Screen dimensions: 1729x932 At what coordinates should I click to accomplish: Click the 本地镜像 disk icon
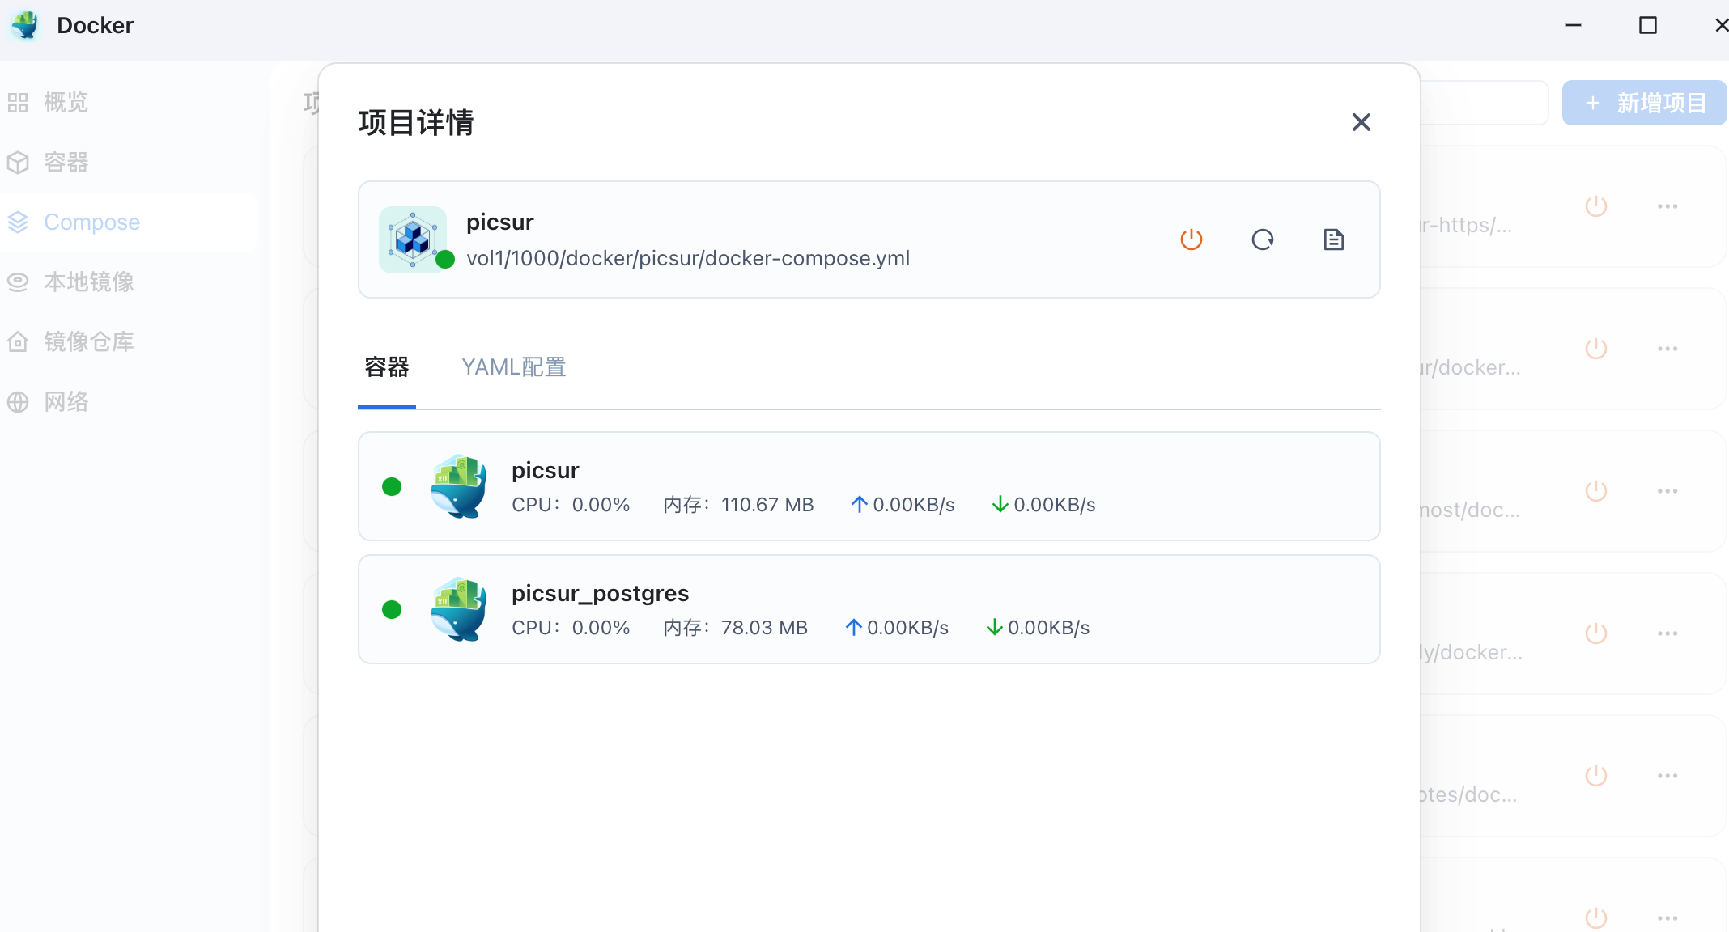click(18, 282)
